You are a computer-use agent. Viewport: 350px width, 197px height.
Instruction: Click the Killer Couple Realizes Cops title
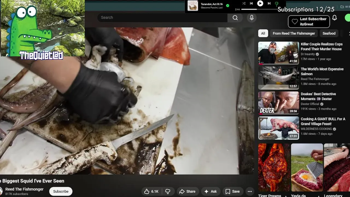322,47
